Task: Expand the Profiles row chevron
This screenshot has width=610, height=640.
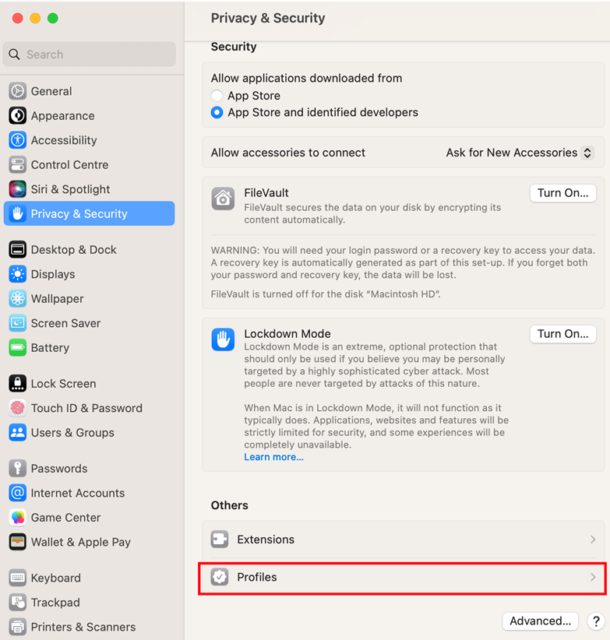Action: (x=593, y=577)
